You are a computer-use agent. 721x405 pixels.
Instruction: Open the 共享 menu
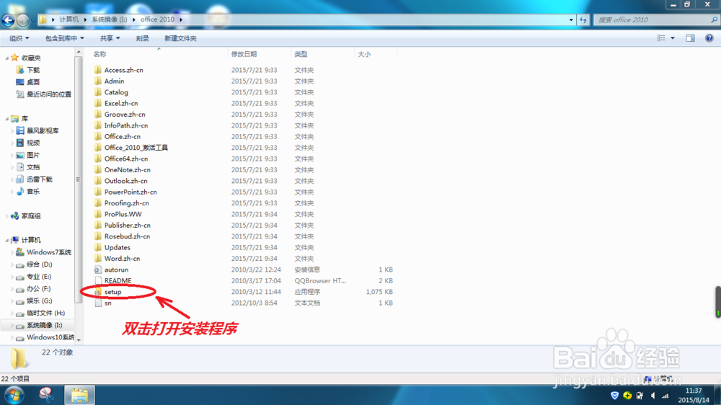tap(110, 38)
